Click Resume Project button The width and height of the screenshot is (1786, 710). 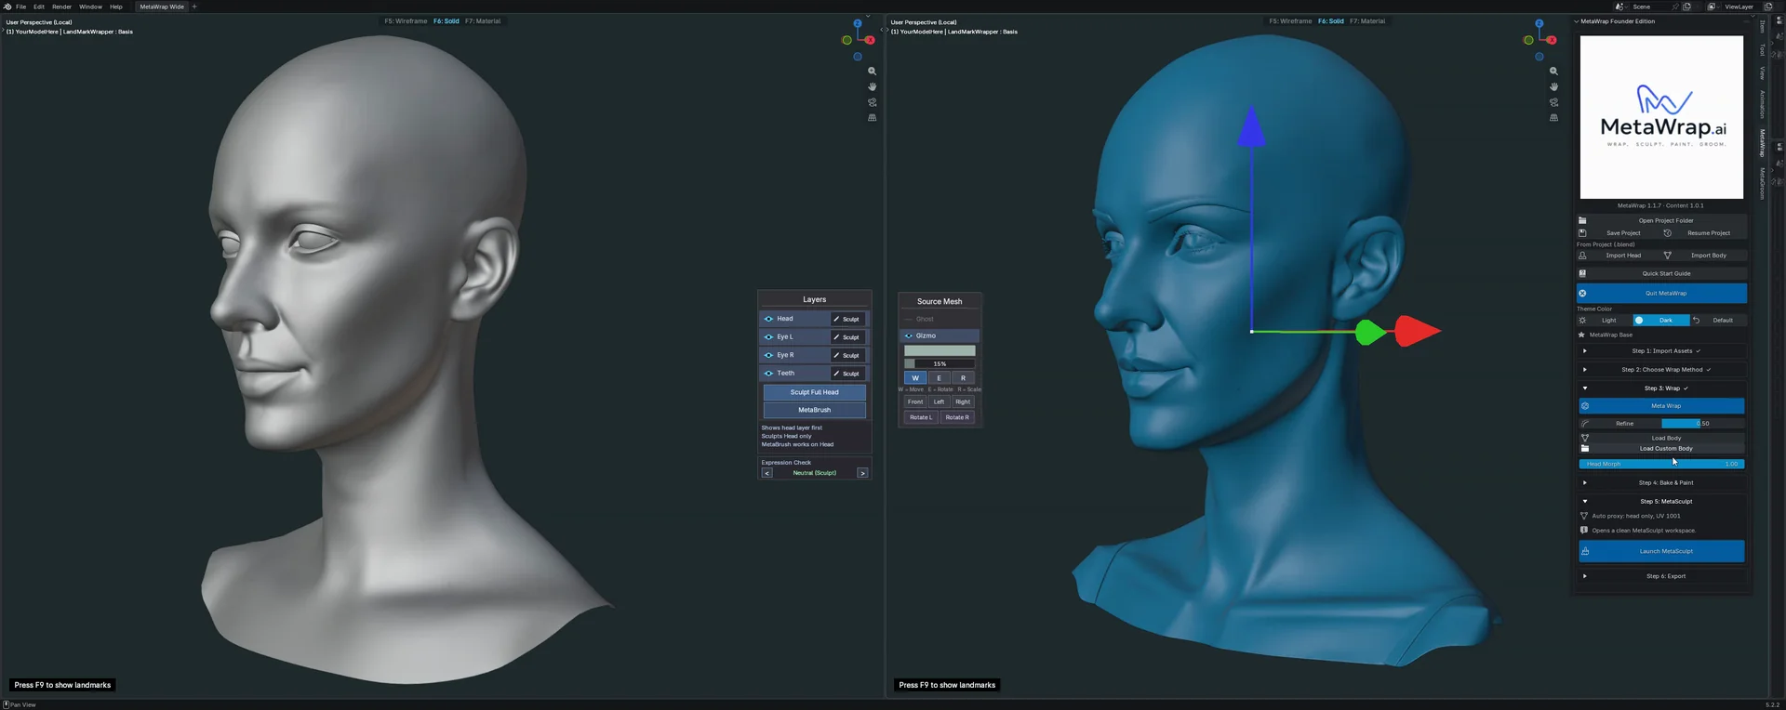[1704, 233]
